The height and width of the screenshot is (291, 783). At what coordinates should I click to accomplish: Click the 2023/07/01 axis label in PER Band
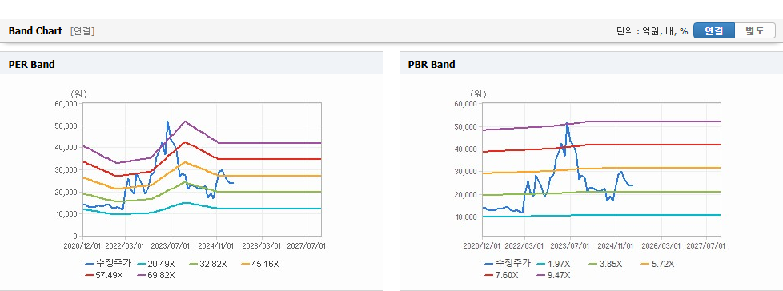click(x=171, y=245)
